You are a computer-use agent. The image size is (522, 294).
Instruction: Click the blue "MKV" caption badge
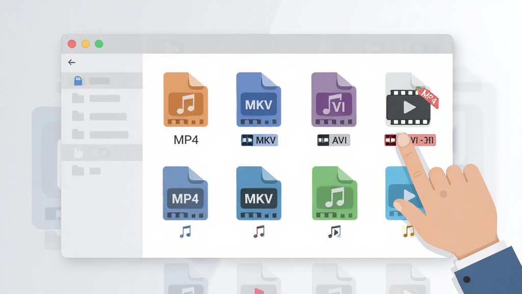[x=259, y=140]
